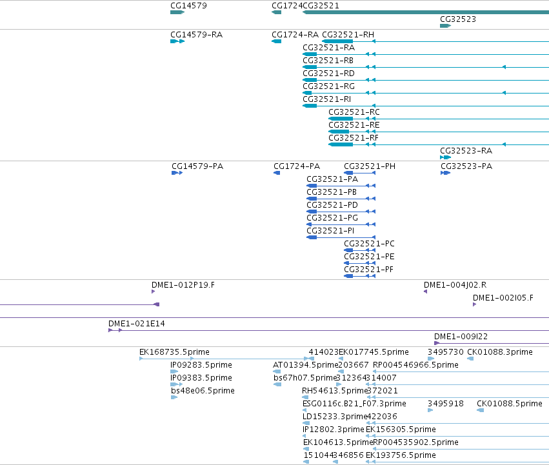The image size is (549, 465).
Task: Select transcript CG14579-RA
Action: 196,35
